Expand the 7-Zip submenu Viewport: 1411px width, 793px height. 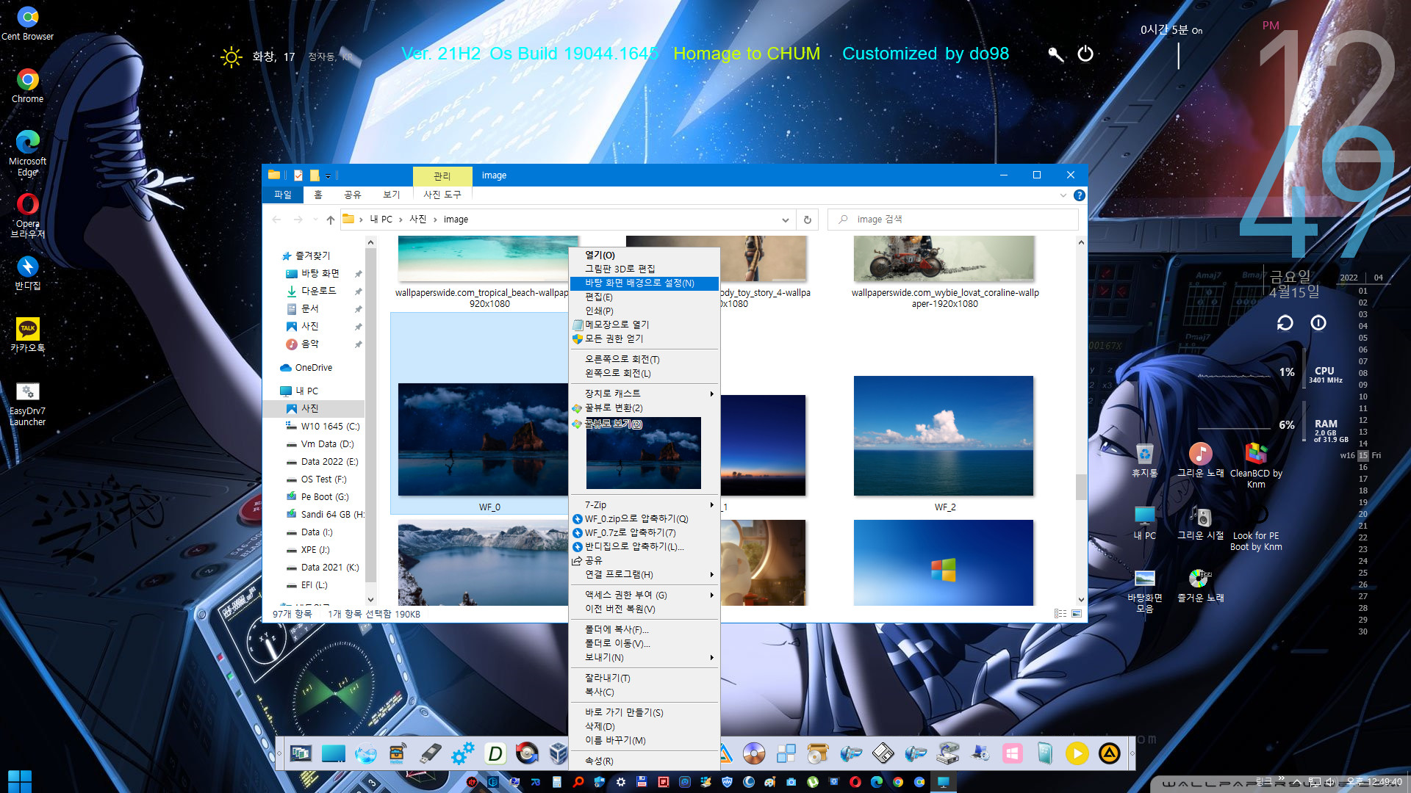(644, 505)
